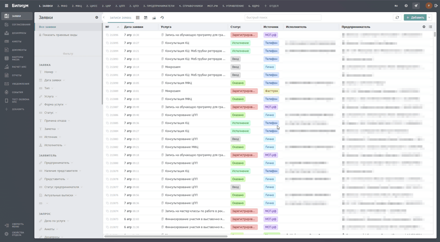The image size is (440, 242).
Task: Open grid view icon in records toolbar
Action: 138,18
